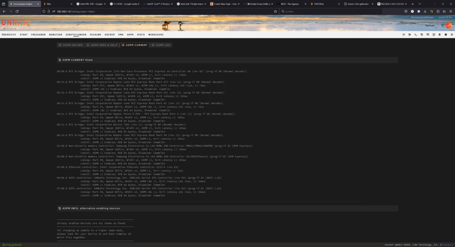
Task: Open the Firefox application menu
Action: [x=450, y=11]
